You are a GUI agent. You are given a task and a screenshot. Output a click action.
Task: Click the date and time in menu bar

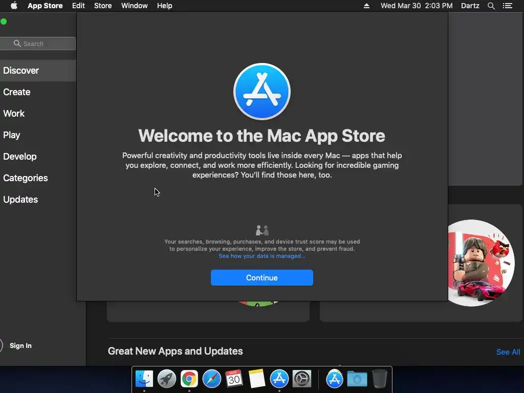click(417, 6)
